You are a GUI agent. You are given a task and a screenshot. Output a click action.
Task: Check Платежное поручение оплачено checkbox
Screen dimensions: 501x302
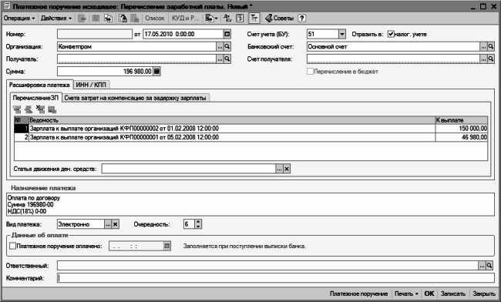pyautogui.click(x=13, y=246)
